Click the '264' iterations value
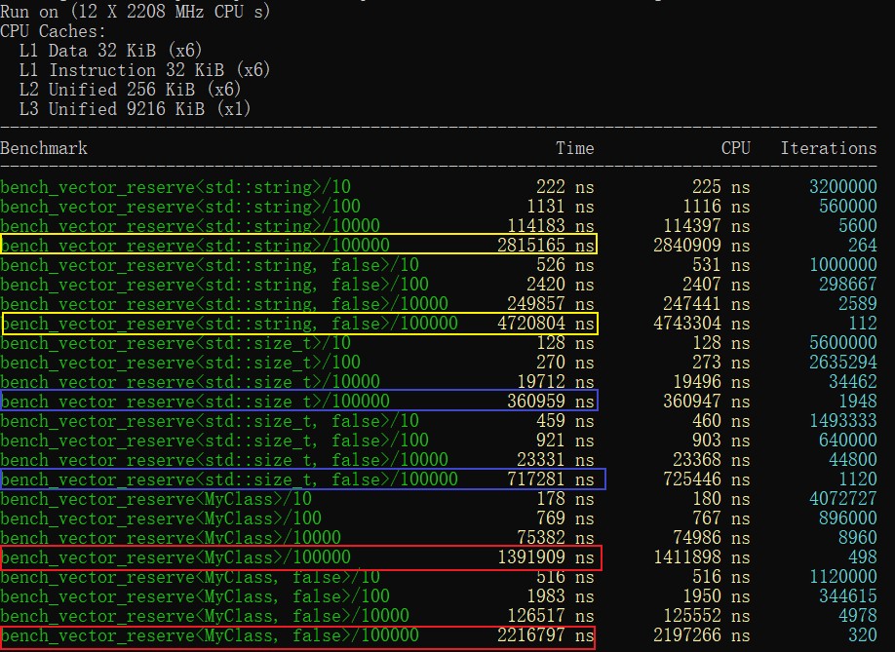The image size is (895, 652). [862, 246]
